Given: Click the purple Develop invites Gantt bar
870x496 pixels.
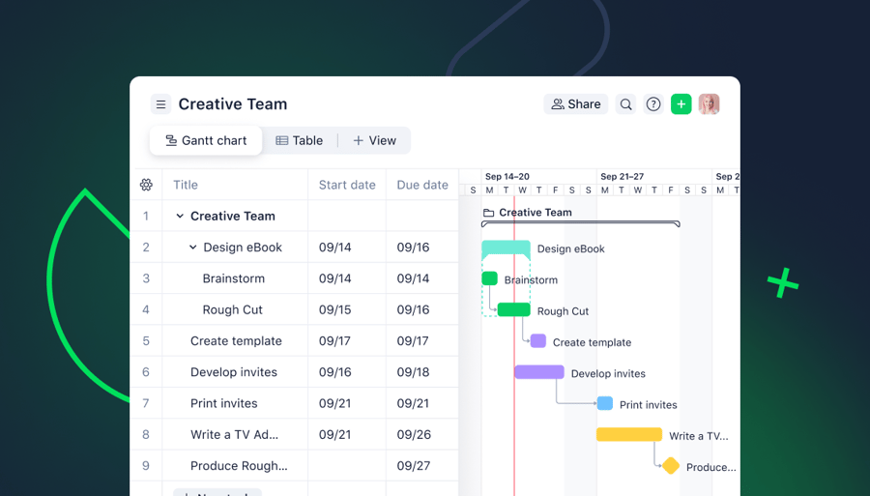Looking at the screenshot, I should coord(539,371).
